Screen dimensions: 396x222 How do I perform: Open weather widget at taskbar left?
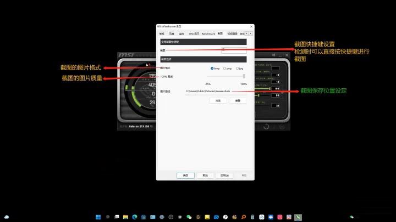7,217
